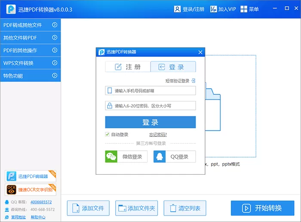Expand the WPS文件转换 section

tap(31, 63)
